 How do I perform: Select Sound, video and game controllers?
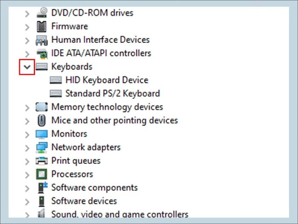(120, 214)
